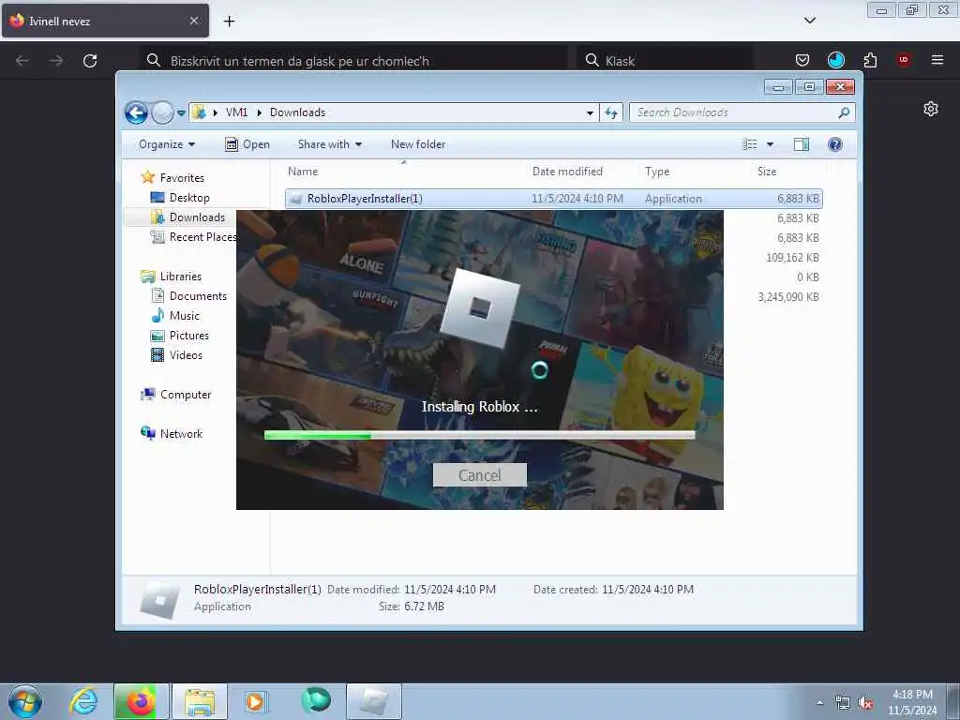Open a new Firefox tab

click(x=229, y=22)
